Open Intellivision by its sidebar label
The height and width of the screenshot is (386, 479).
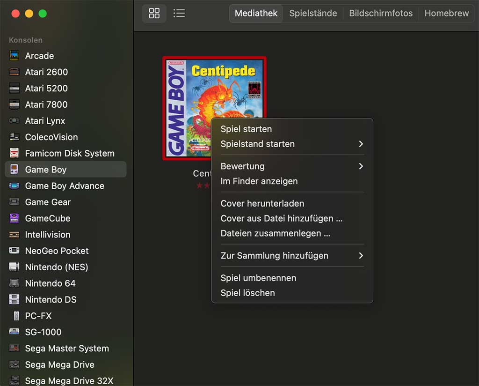point(48,234)
